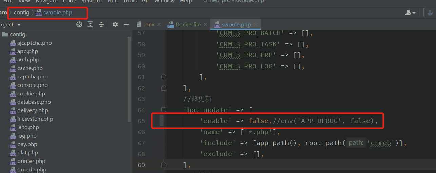Select database.php in project tree
This screenshot has width=436, height=173.
point(34,102)
